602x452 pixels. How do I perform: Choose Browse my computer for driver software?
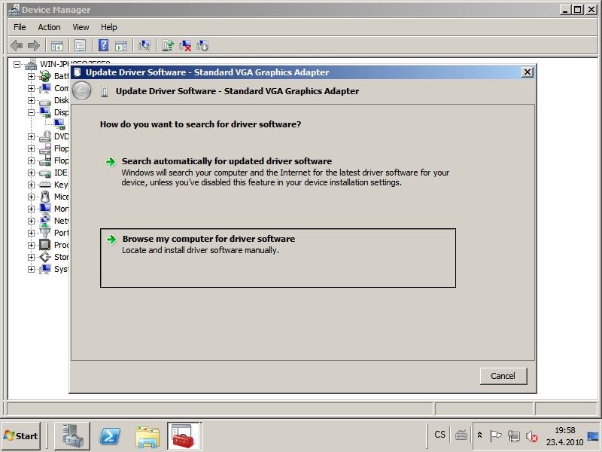point(208,239)
